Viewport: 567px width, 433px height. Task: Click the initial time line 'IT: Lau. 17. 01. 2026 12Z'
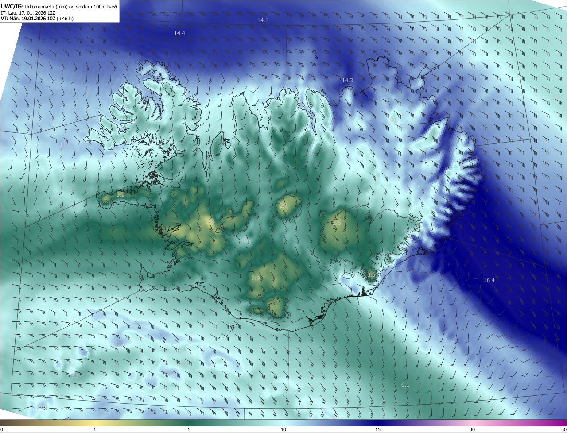coord(28,12)
